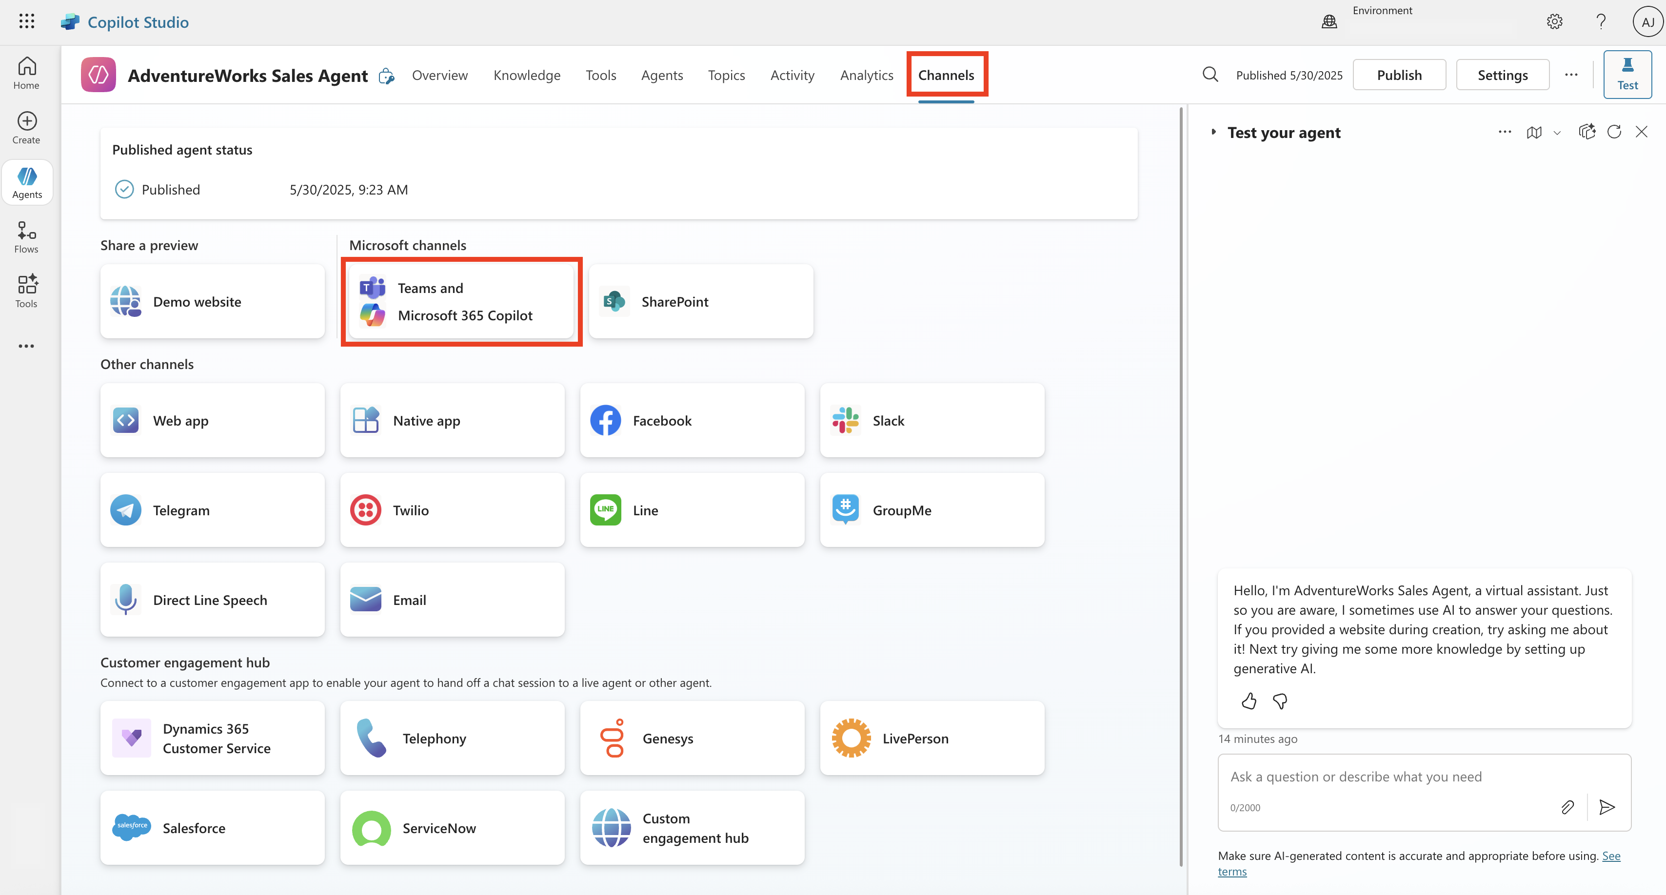Open the more options ellipsis beside Settings

(x=1571, y=75)
